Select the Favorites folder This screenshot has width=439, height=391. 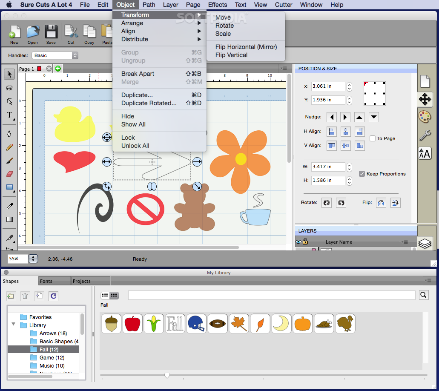tap(36, 317)
